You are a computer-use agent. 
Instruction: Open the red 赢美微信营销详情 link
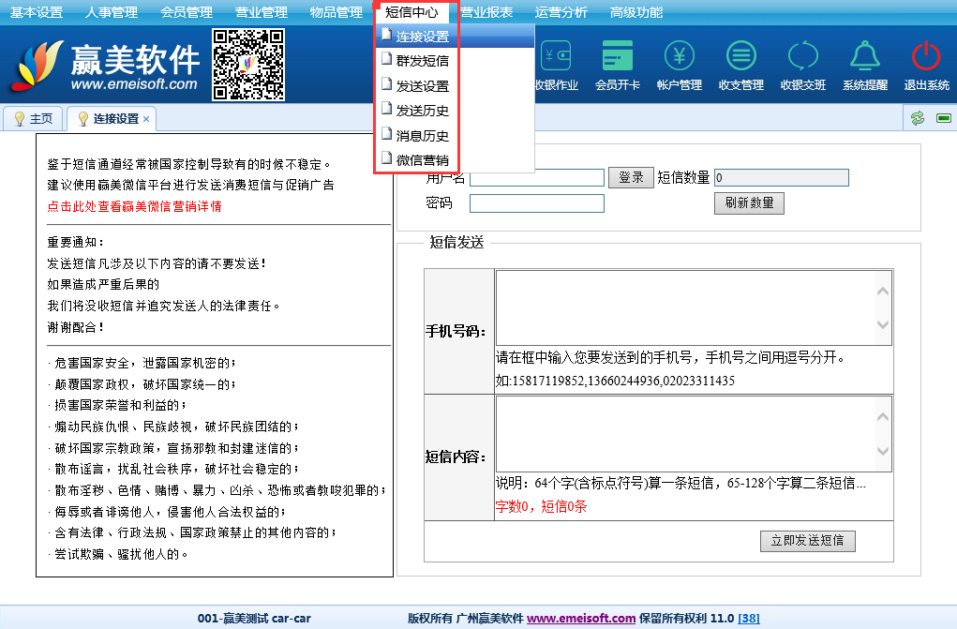[x=134, y=206]
